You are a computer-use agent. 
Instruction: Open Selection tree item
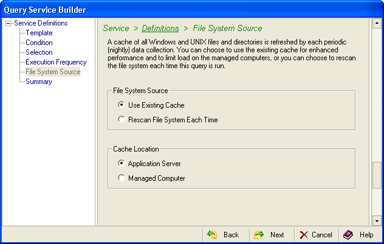point(39,52)
